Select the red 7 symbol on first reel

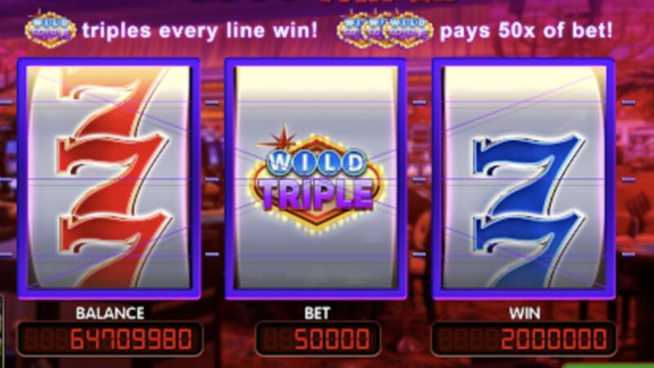pos(113,177)
